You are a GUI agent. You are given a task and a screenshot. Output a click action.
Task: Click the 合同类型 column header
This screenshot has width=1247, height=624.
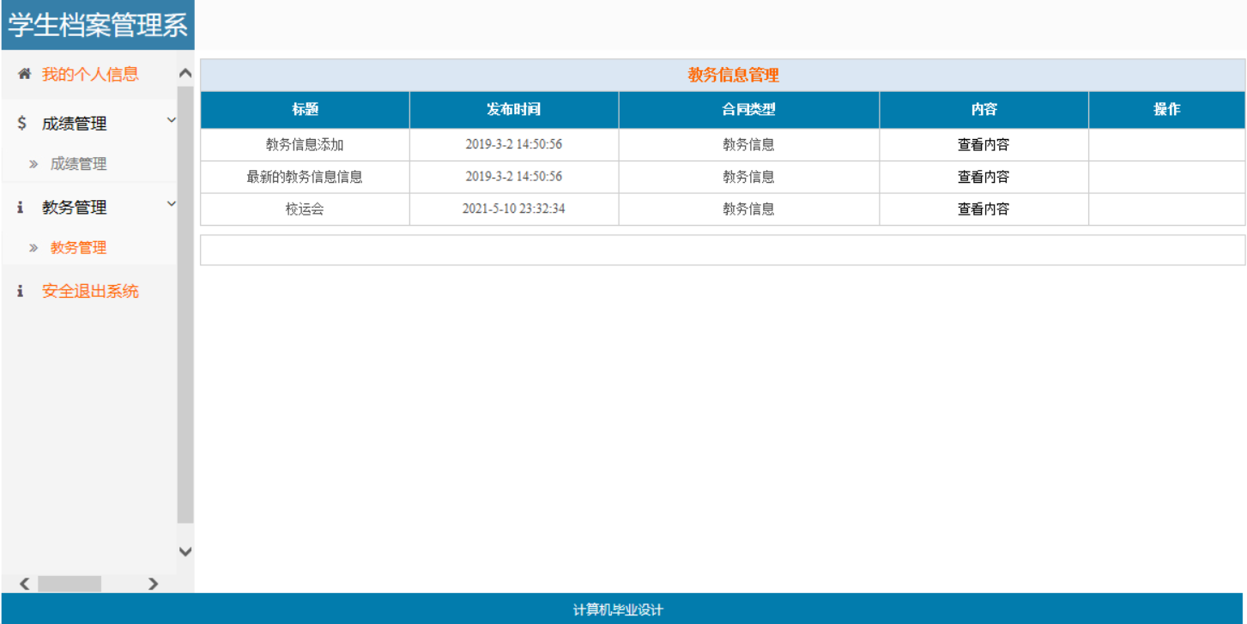click(748, 110)
